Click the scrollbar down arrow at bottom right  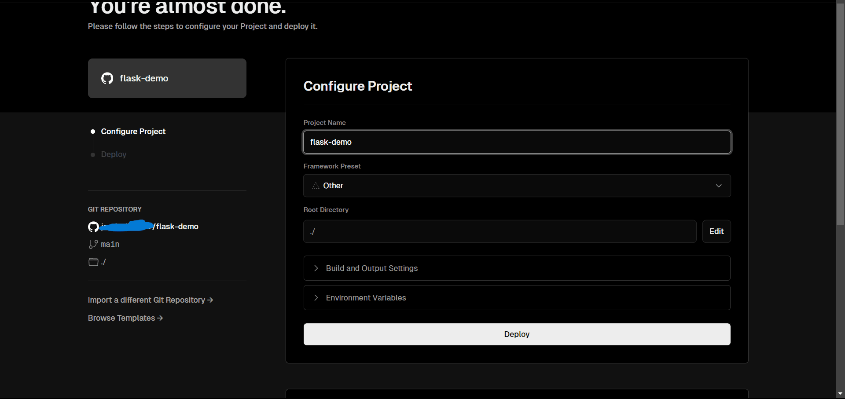[840, 393]
